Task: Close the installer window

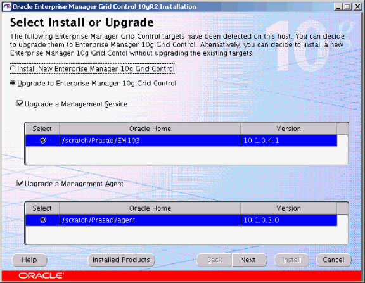Action: tap(357, 7)
